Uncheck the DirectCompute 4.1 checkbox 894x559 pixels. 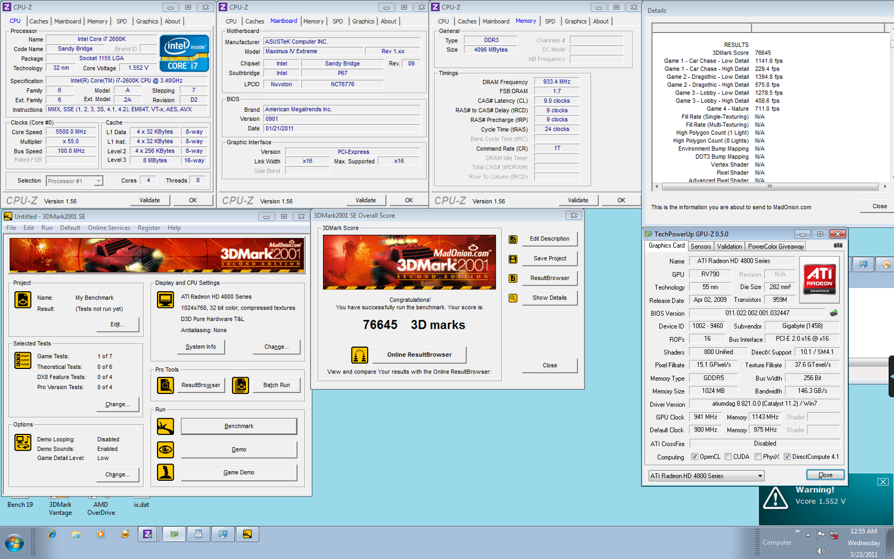pyautogui.click(x=787, y=457)
